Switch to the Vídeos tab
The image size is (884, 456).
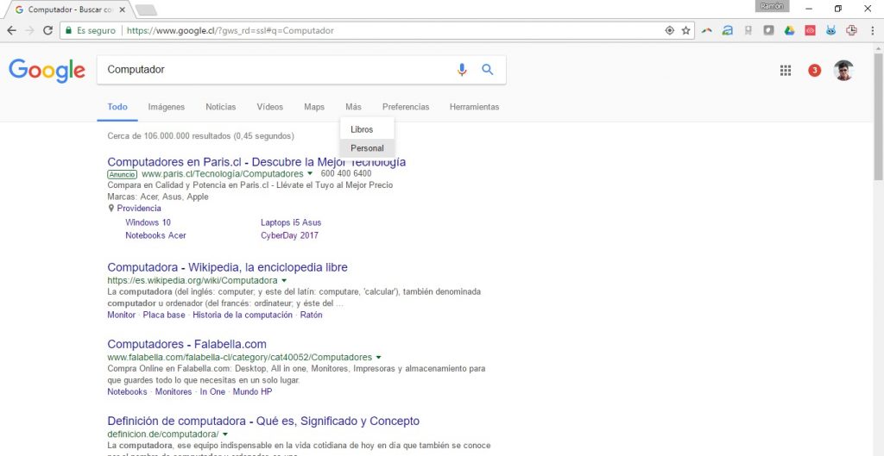pyautogui.click(x=270, y=107)
